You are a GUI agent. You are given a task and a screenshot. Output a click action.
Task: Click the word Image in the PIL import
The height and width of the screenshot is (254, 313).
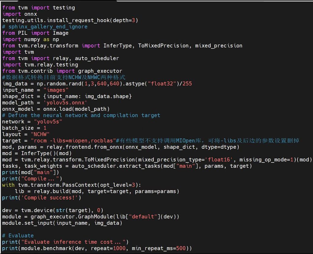pos(61,33)
